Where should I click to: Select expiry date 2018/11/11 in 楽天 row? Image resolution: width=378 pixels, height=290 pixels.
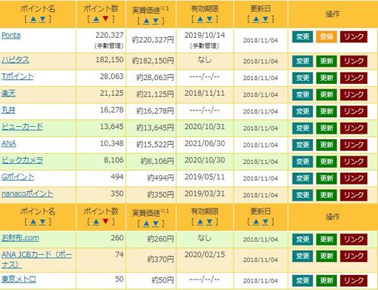pyautogui.click(x=205, y=94)
